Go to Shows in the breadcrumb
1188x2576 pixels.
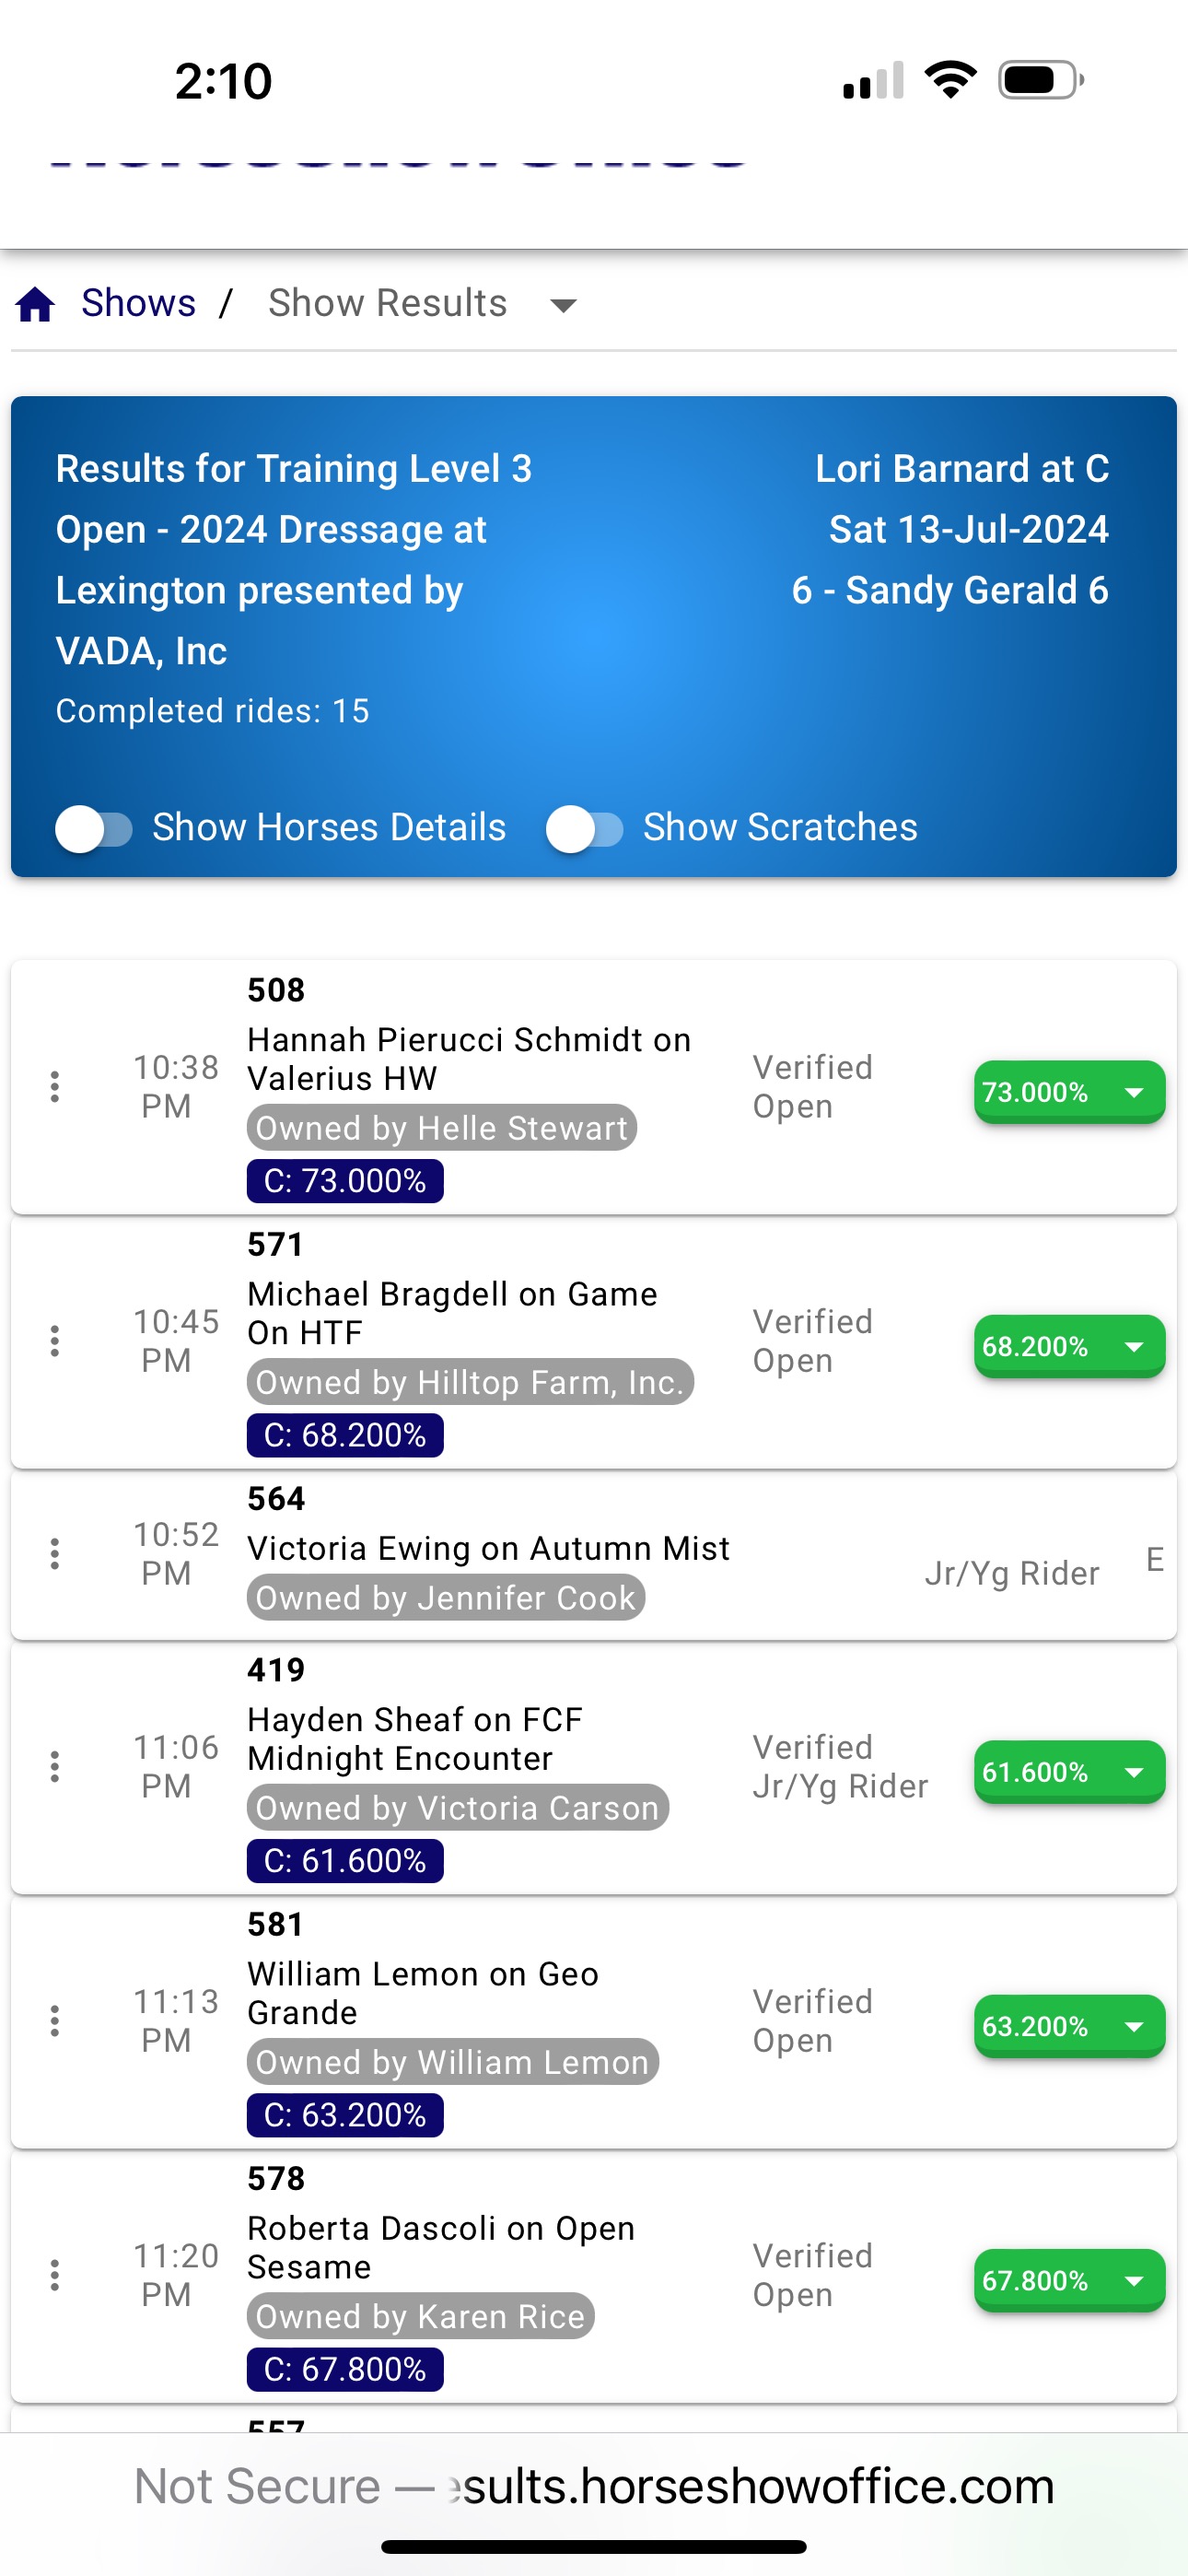point(138,303)
